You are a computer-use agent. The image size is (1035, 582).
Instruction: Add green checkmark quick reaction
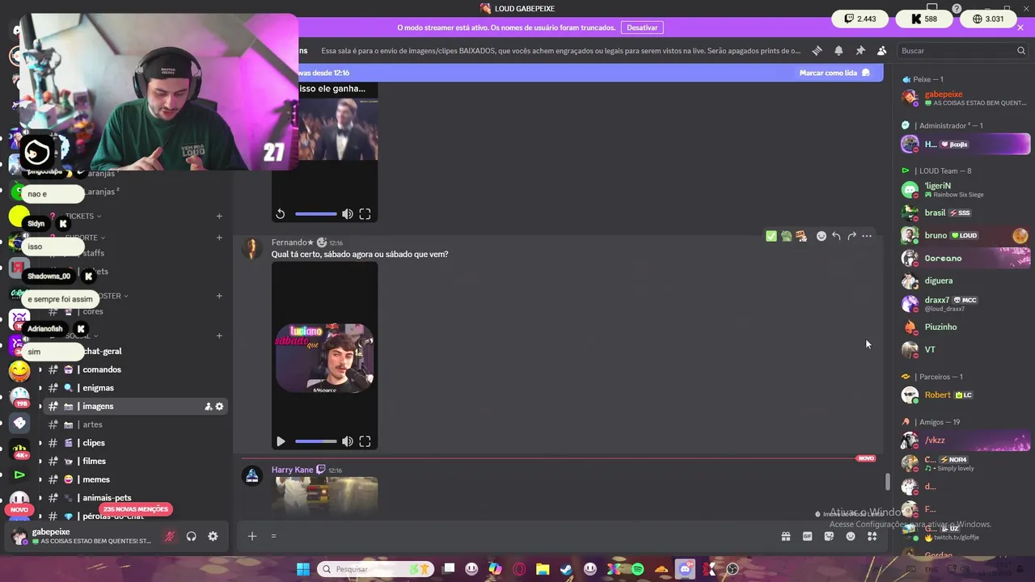[771, 236]
